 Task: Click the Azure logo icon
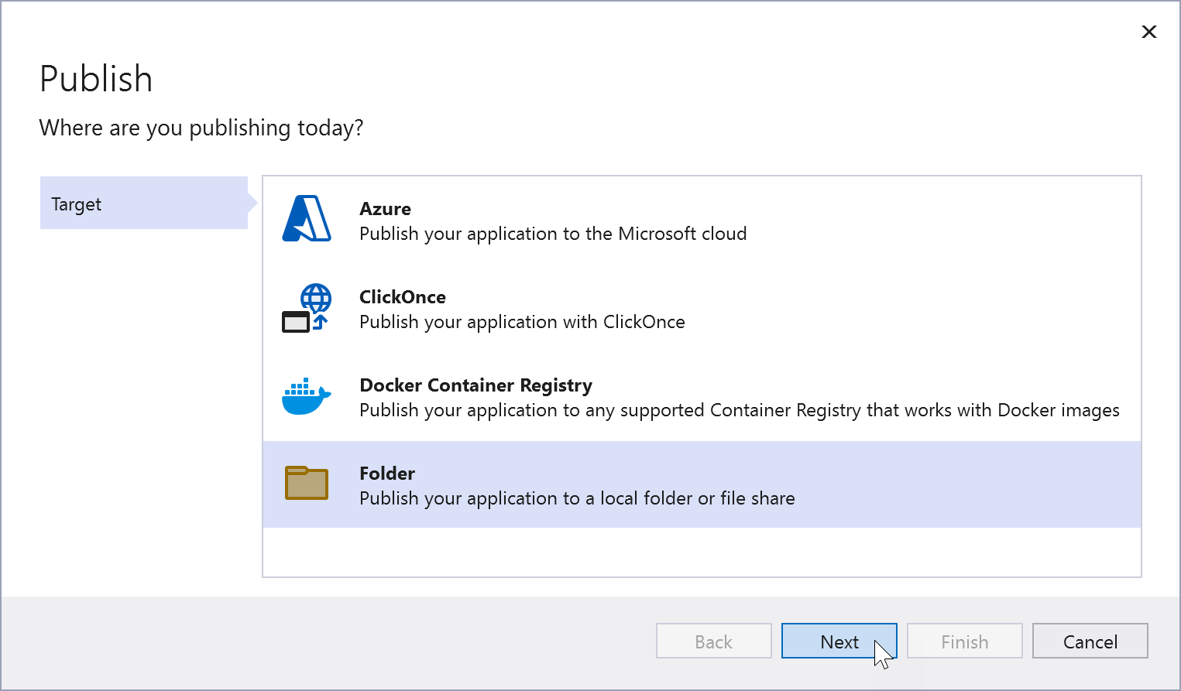pyautogui.click(x=307, y=219)
